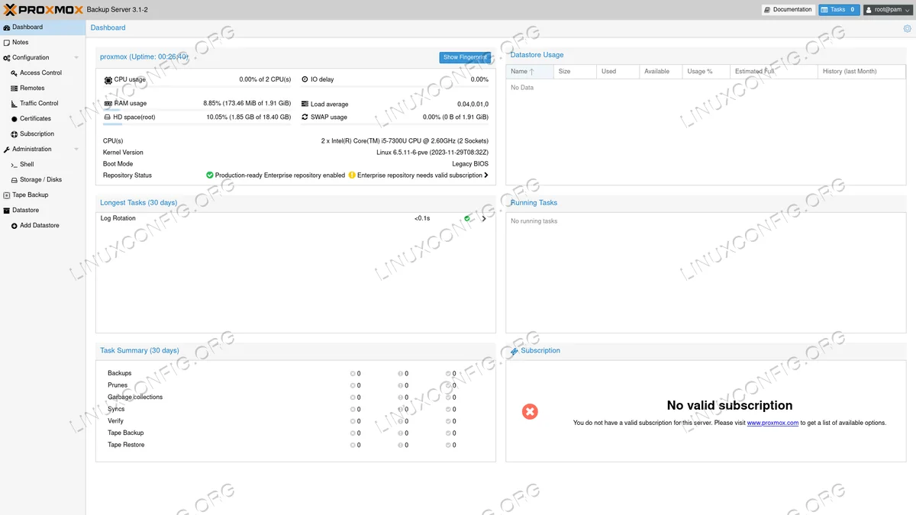Click the Load average icon

pyautogui.click(x=305, y=104)
